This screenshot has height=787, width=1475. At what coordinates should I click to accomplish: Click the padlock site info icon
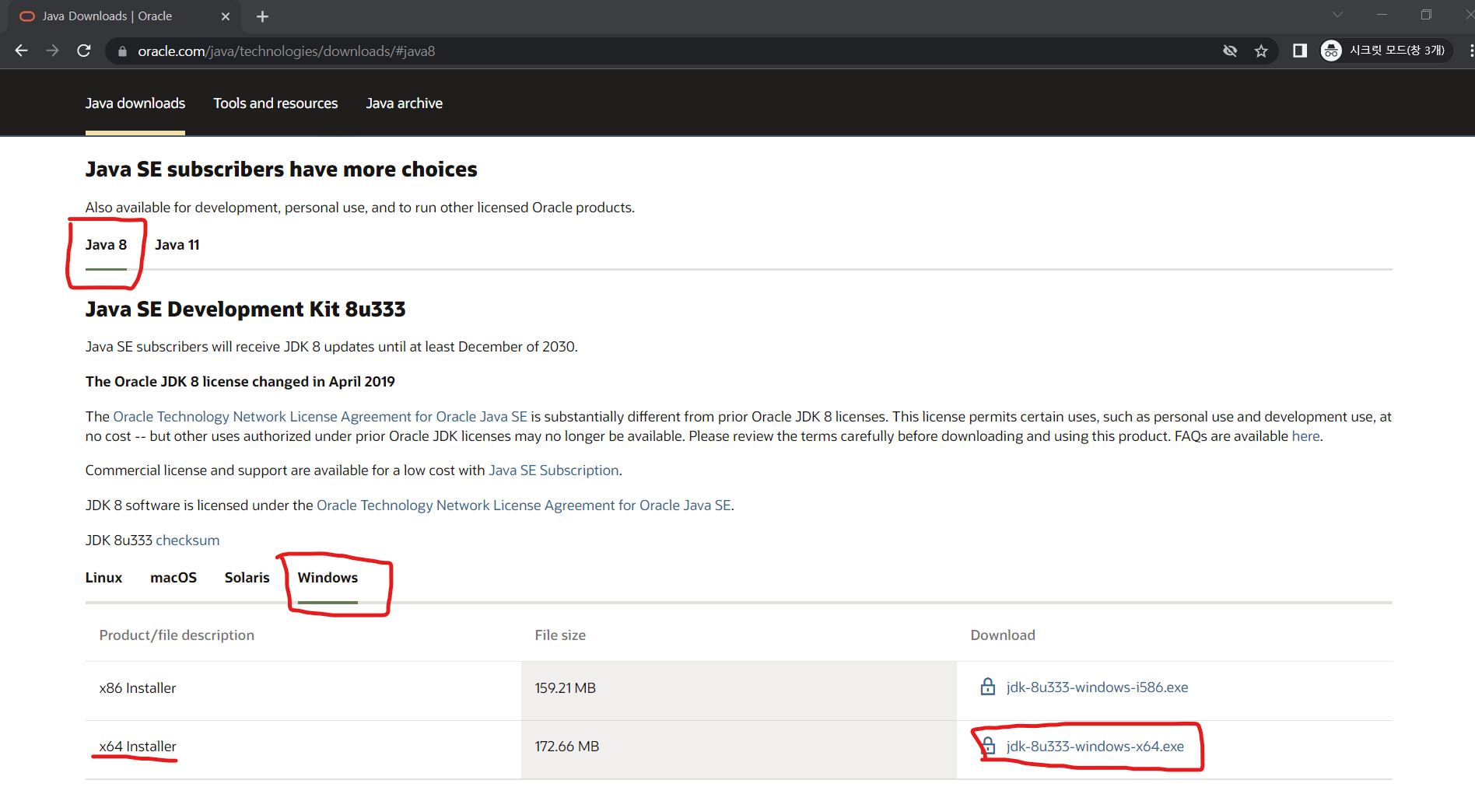point(121,51)
